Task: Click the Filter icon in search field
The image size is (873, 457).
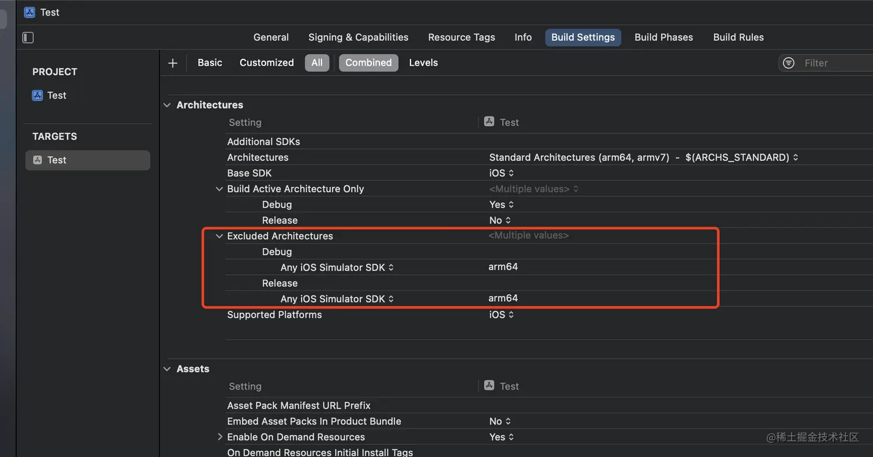Action: tap(789, 63)
